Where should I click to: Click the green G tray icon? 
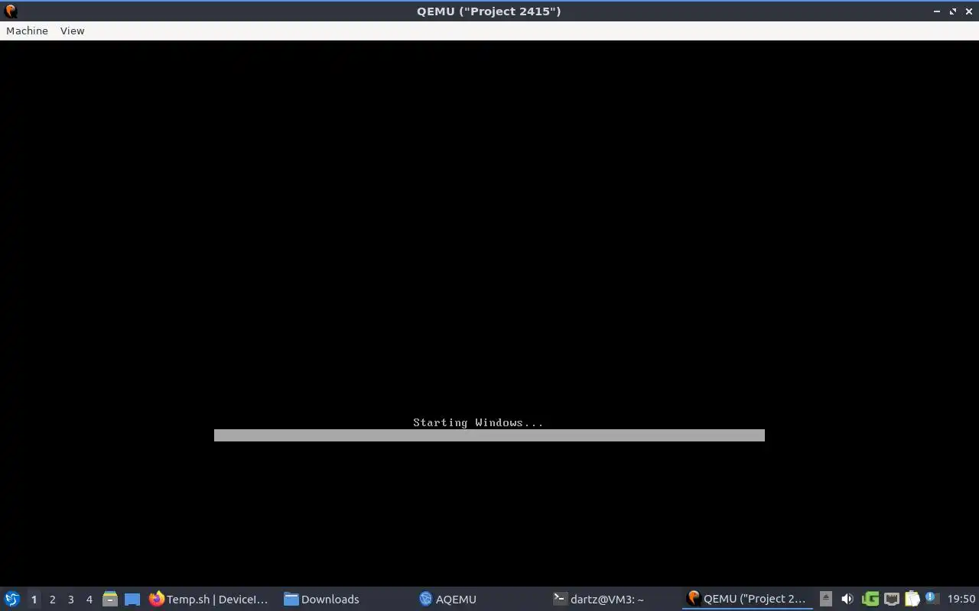click(870, 599)
